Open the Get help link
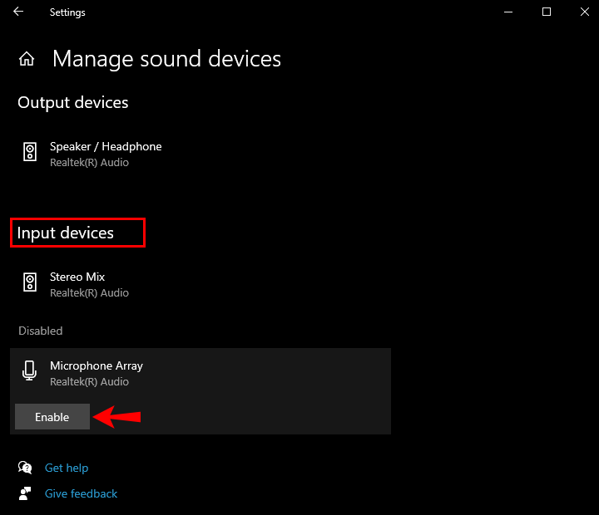This screenshot has width=599, height=515. click(67, 468)
